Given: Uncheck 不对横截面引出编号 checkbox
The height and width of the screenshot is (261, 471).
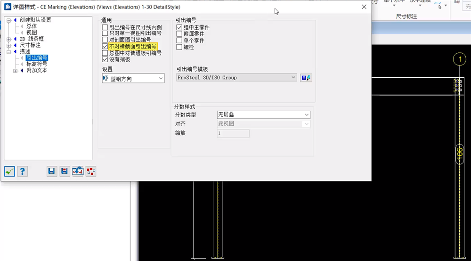Looking at the screenshot, I should [x=105, y=47].
